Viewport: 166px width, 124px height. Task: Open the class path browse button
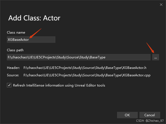click(156, 57)
